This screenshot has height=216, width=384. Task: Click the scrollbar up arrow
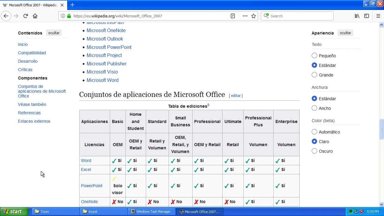coord(382,25)
